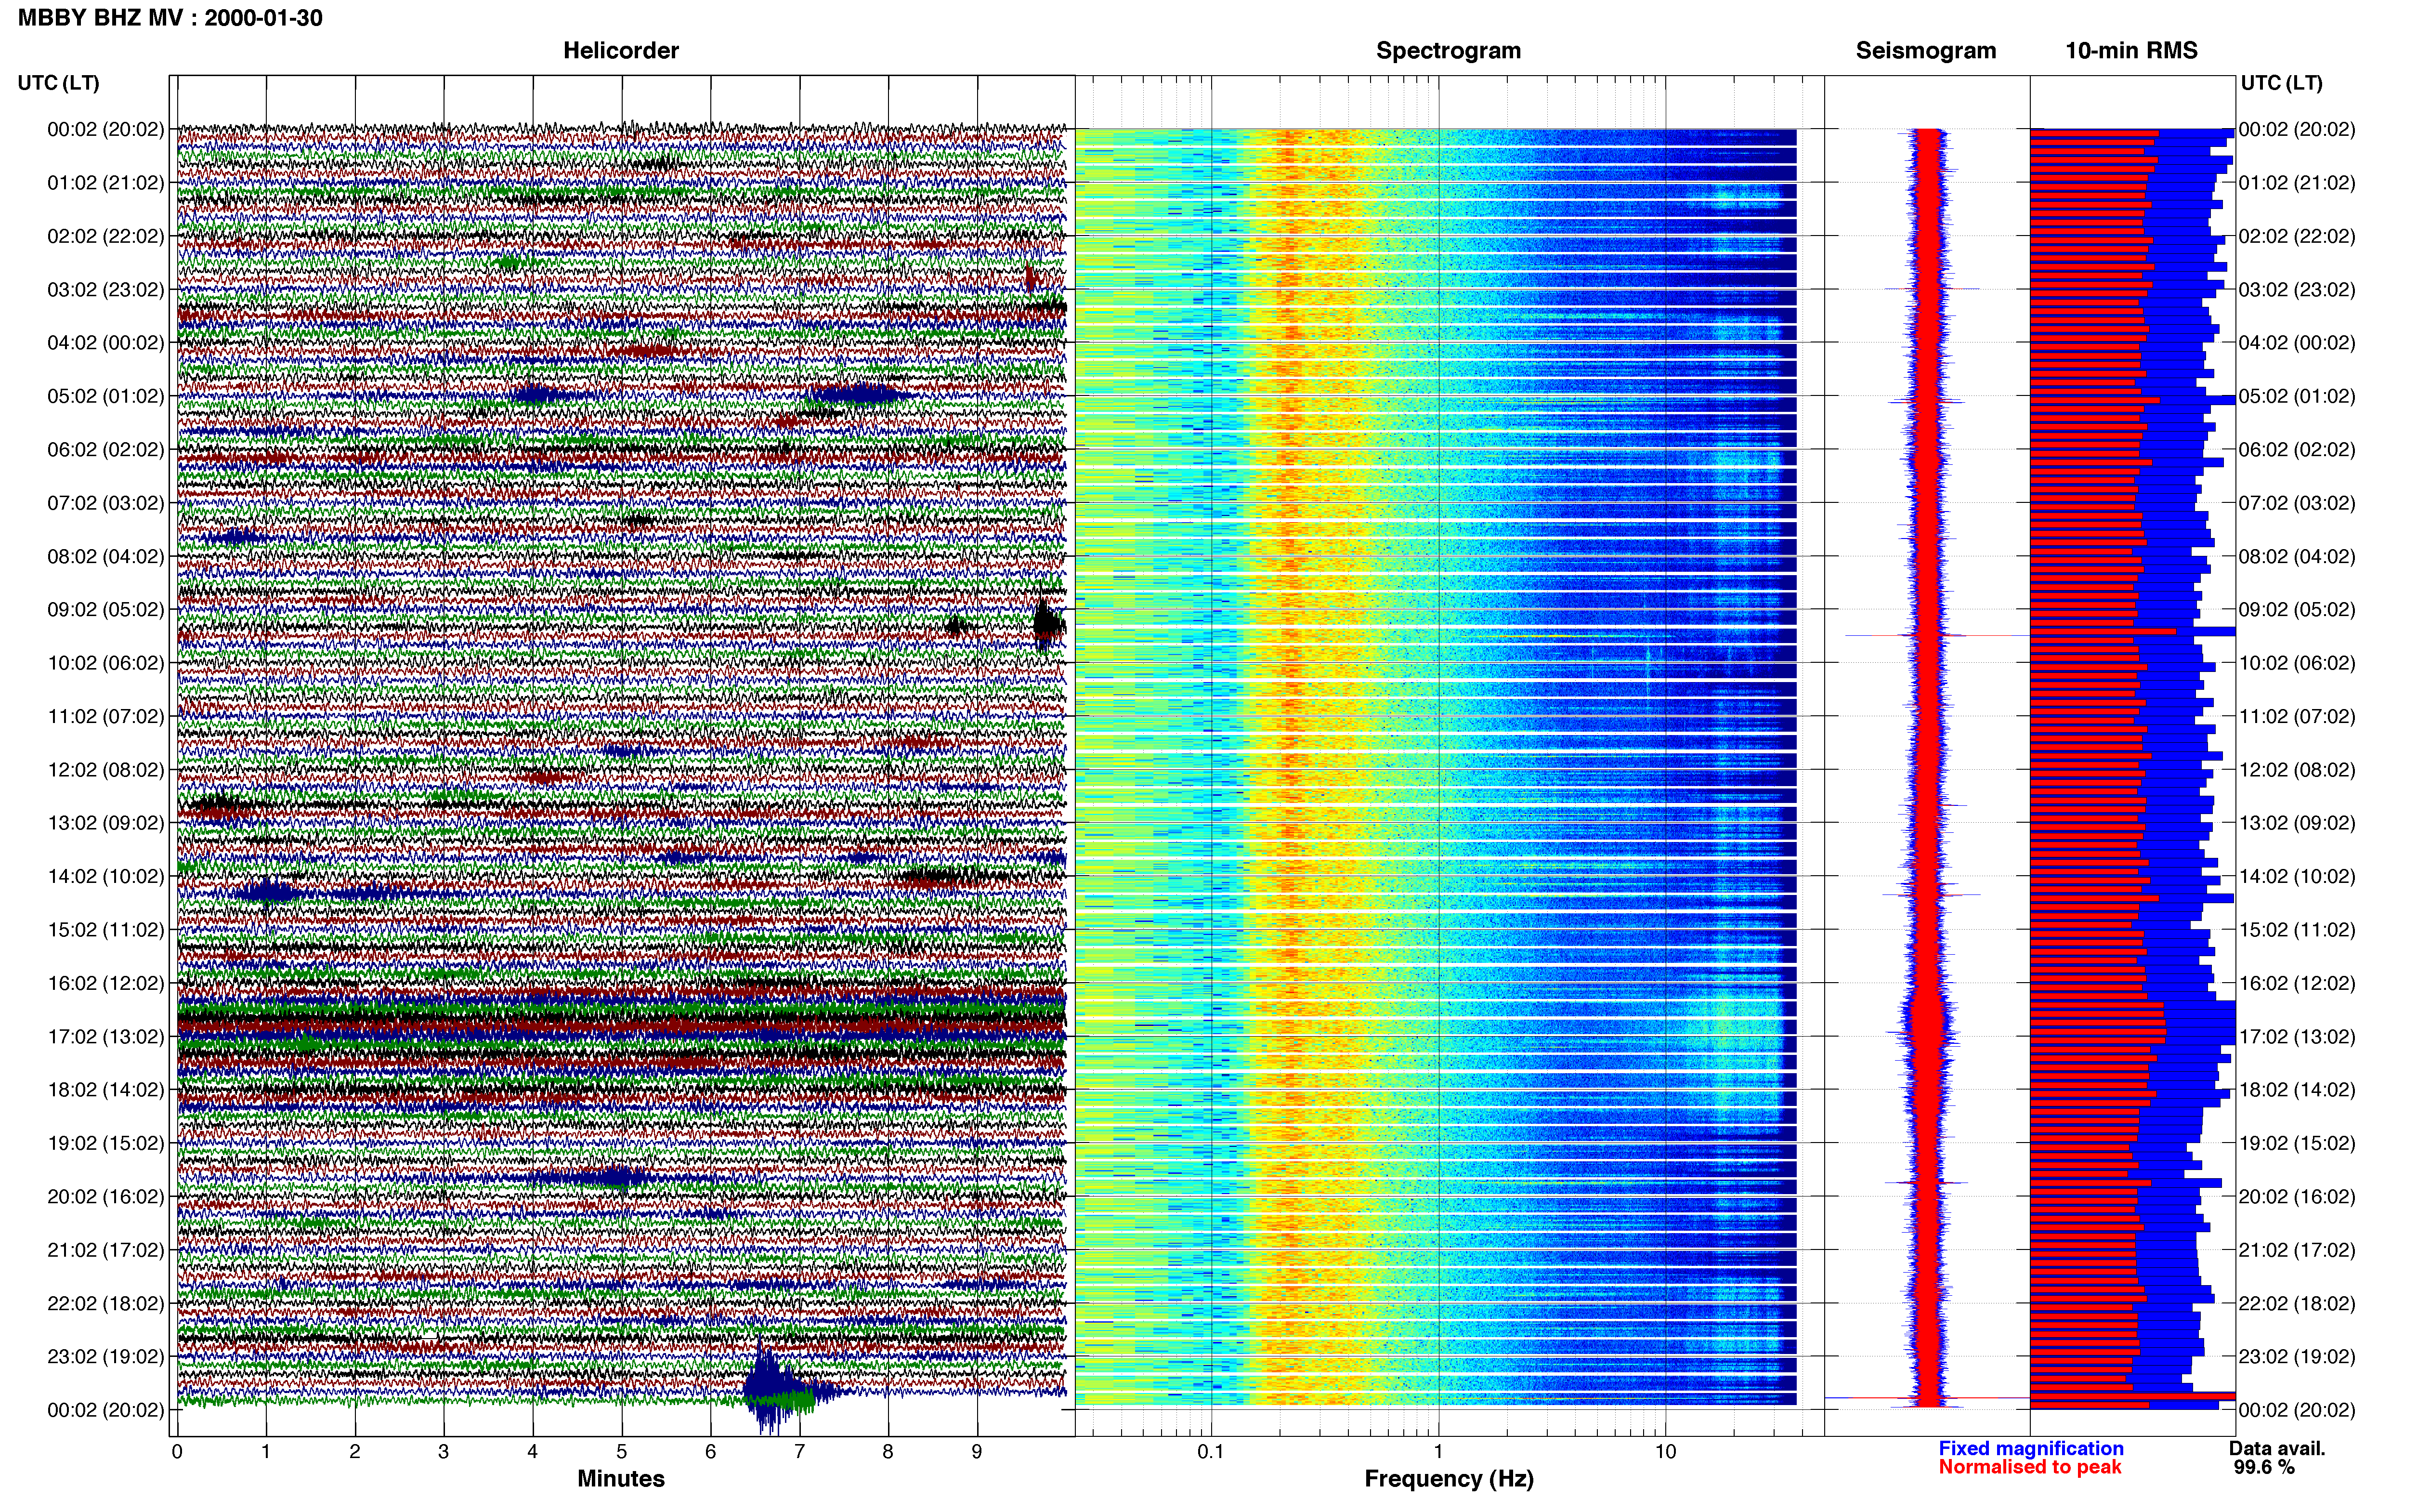Click the right 20:02 (16:02) time label
Viewport: 2417px width, 1512px height.
tap(2297, 1196)
